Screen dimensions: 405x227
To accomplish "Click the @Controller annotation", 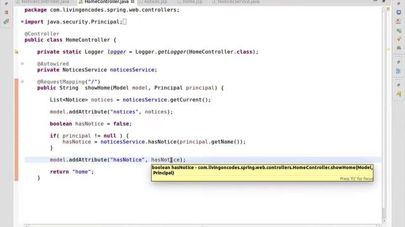I will 42,33.
